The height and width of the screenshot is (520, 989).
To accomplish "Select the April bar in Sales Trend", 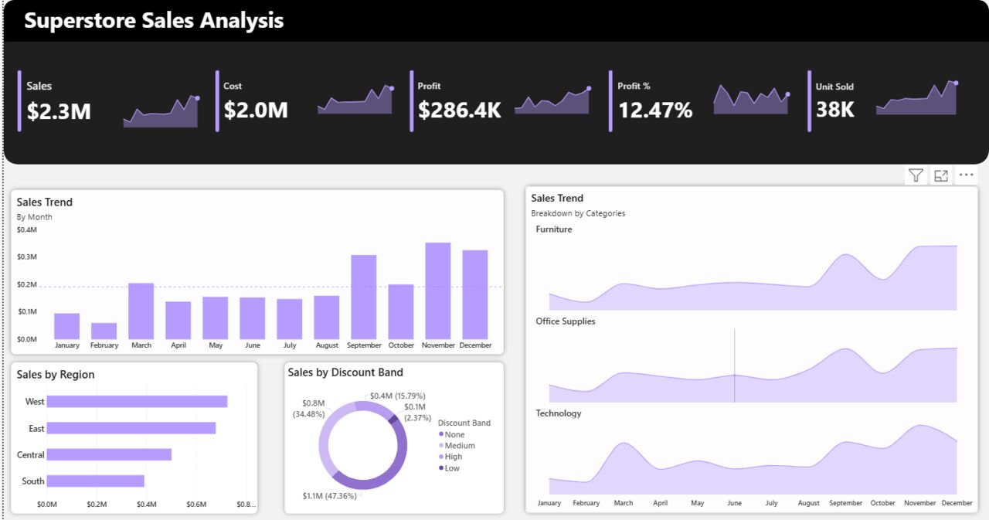I will [178, 320].
